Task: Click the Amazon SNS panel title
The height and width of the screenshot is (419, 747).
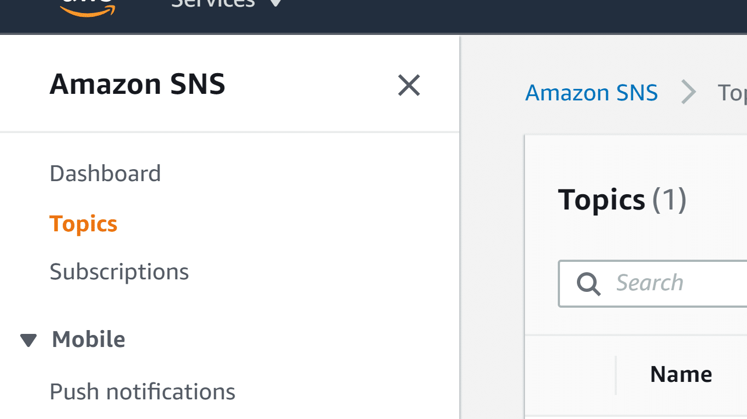Action: click(137, 84)
